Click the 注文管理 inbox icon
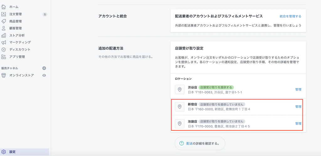The width and height of the screenshot is (321, 156). 3,14
